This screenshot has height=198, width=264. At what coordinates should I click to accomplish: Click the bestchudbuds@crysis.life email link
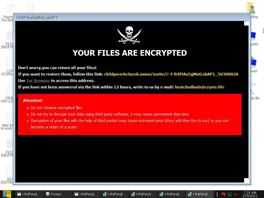tap(200, 87)
